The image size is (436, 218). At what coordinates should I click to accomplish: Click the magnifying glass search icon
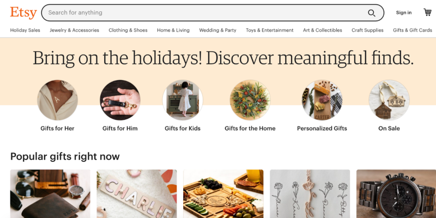tap(372, 13)
